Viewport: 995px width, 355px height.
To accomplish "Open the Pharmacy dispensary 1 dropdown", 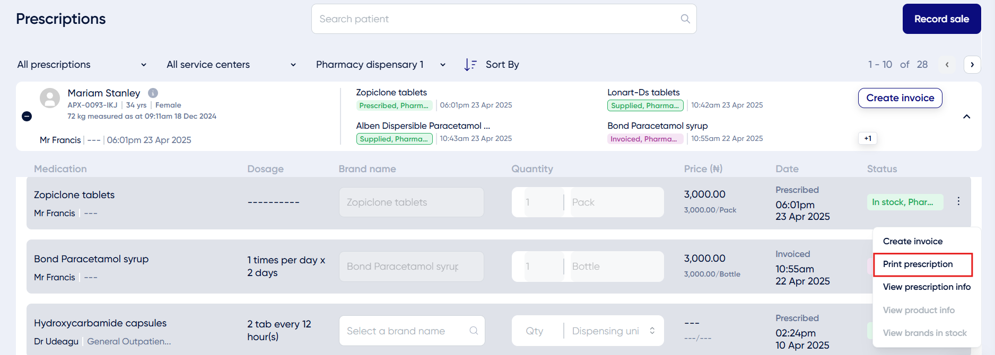I will (x=381, y=65).
